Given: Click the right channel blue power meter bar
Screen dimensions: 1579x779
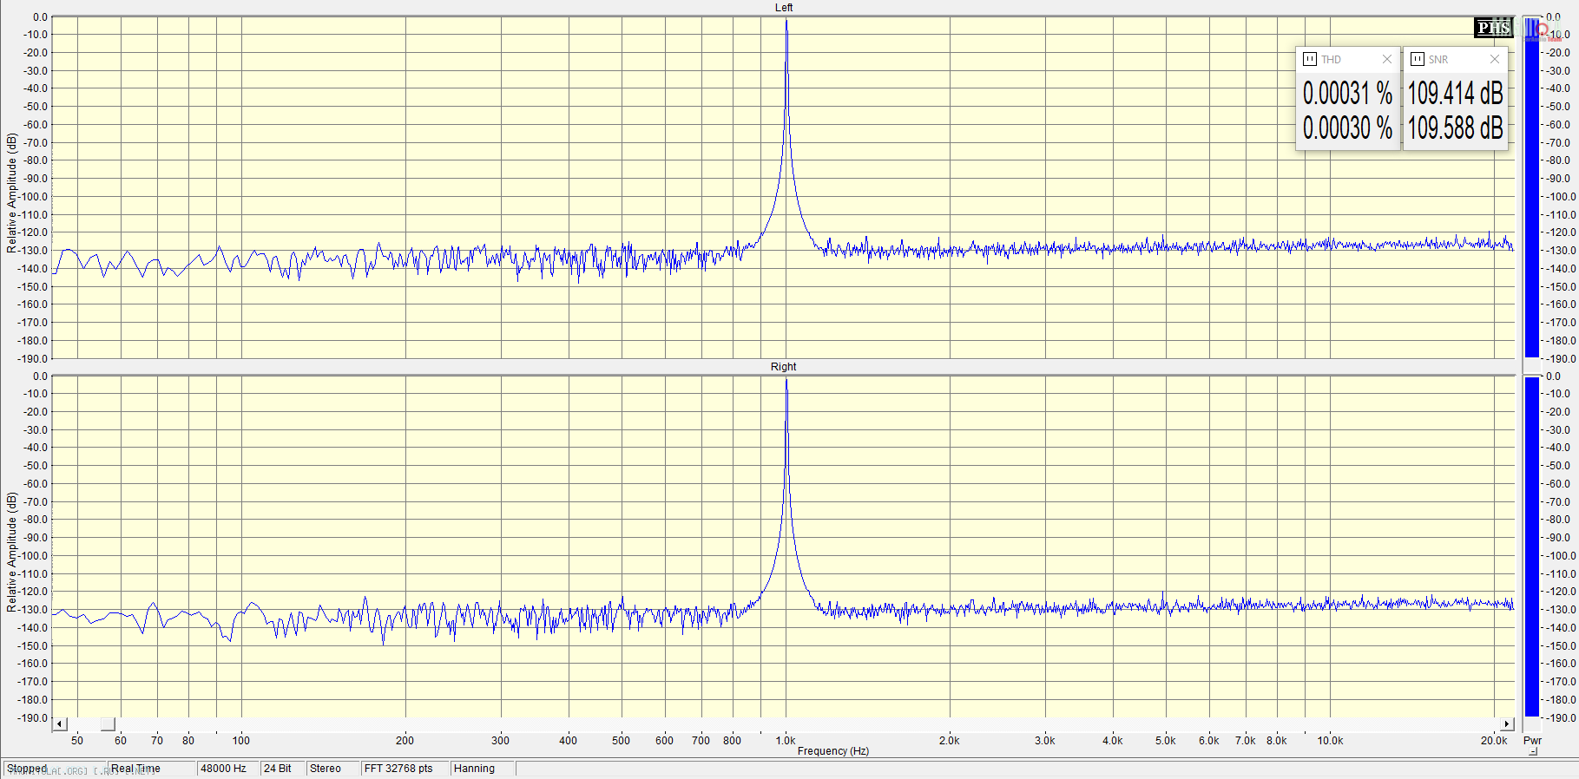Looking at the screenshot, I should click(1532, 547).
